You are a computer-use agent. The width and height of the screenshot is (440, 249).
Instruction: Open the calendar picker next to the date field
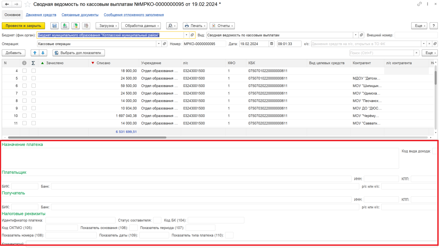pyautogui.click(x=272, y=44)
